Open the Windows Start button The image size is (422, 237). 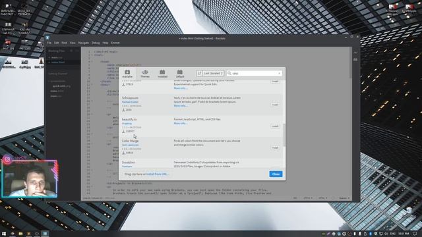click(x=4, y=234)
